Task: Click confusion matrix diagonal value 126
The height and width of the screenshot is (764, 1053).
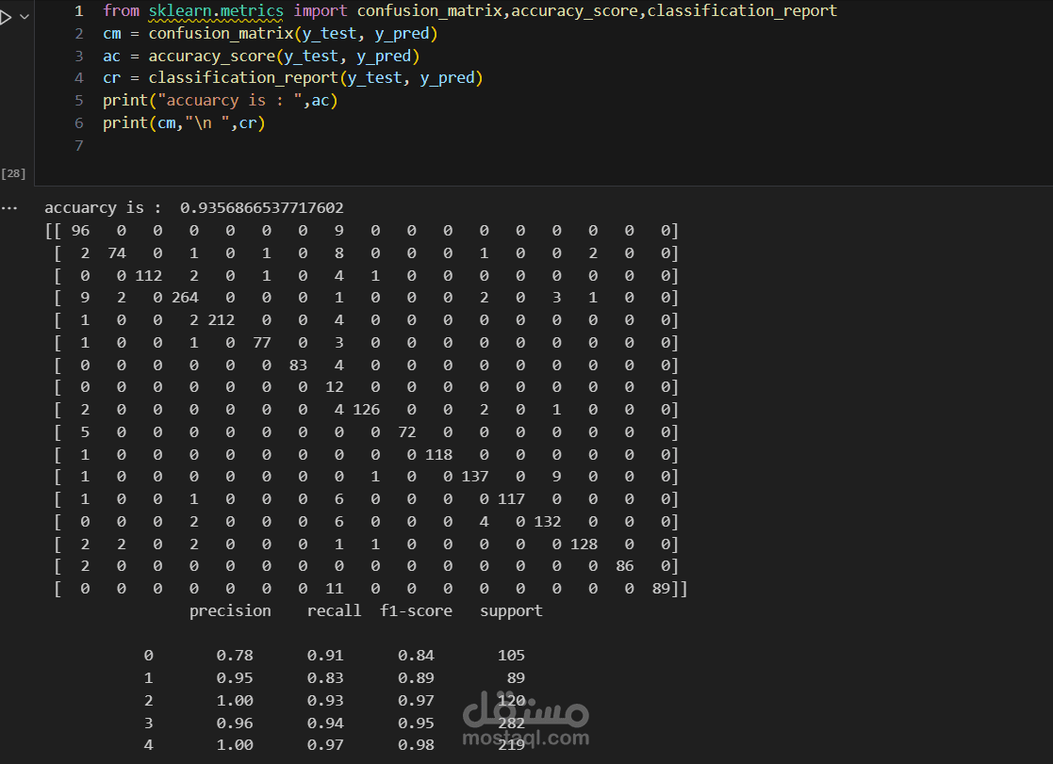Action: [366, 410]
